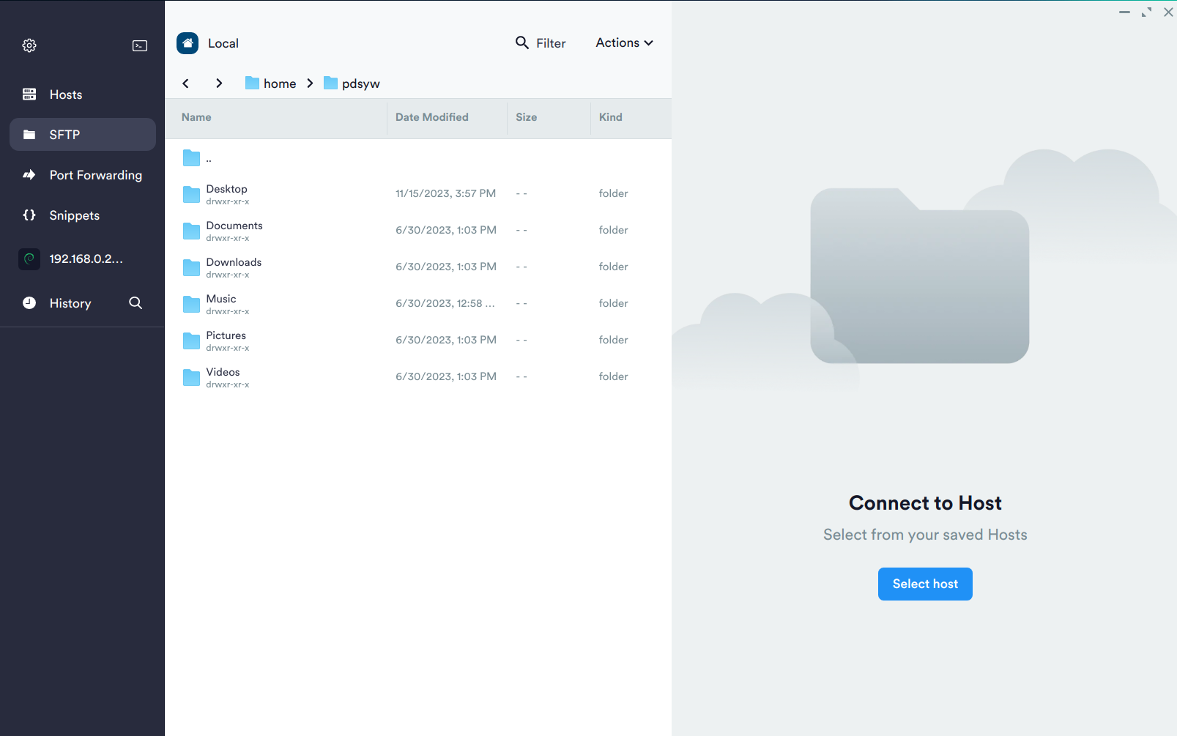Image resolution: width=1177 pixels, height=736 pixels.
Task: Click the '..' parent directory entry
Action: click(x=418, y=157)
